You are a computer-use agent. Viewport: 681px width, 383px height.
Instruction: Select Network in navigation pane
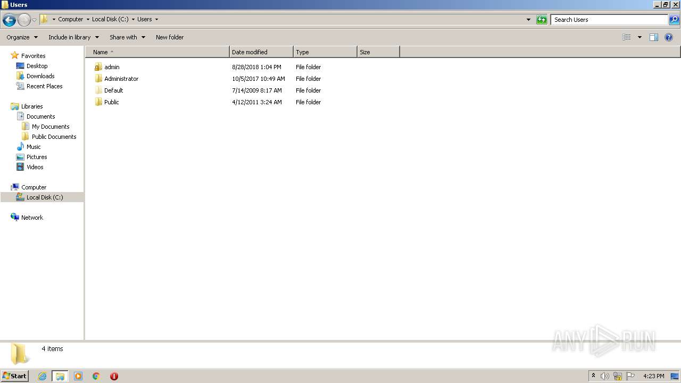point(32,218)
